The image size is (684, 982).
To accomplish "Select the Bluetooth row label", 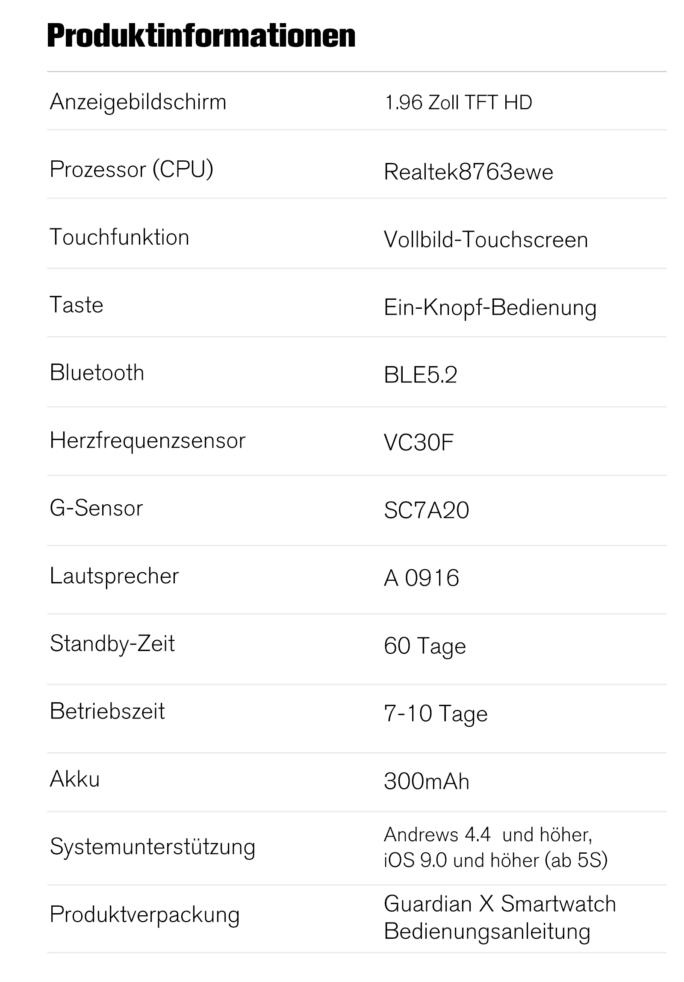I will 97,372.
